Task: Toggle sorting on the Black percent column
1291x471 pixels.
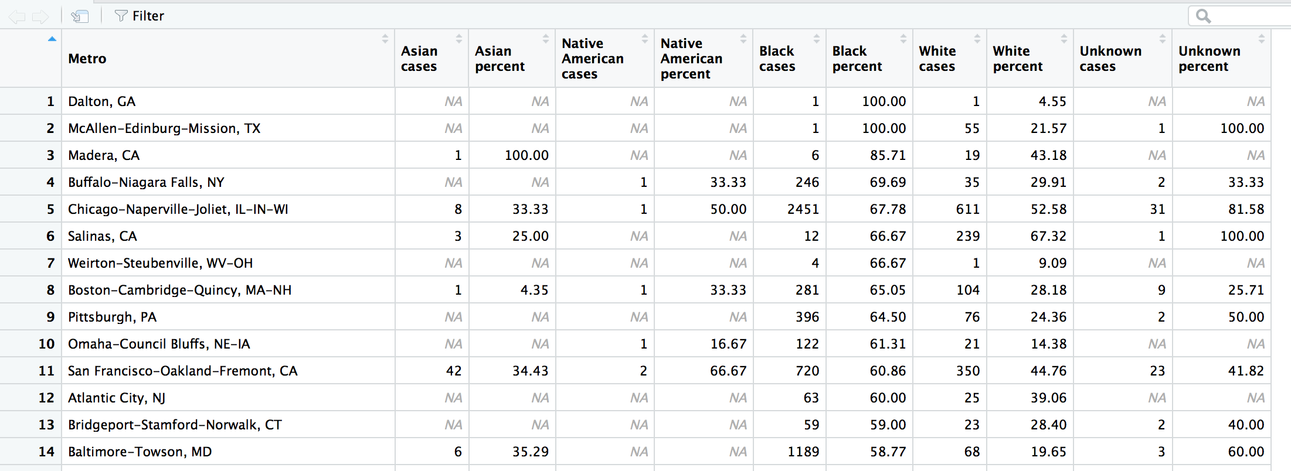Action: (903, 39)
